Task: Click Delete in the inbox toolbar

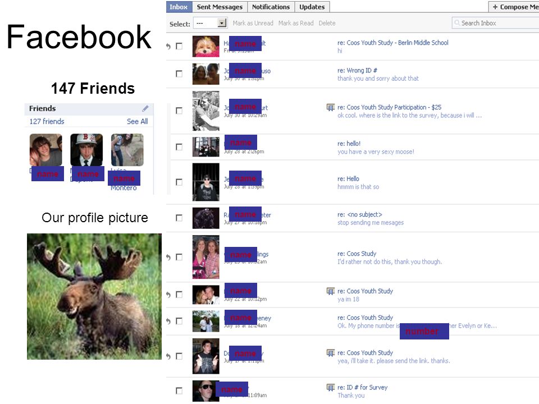Action: 327,23
